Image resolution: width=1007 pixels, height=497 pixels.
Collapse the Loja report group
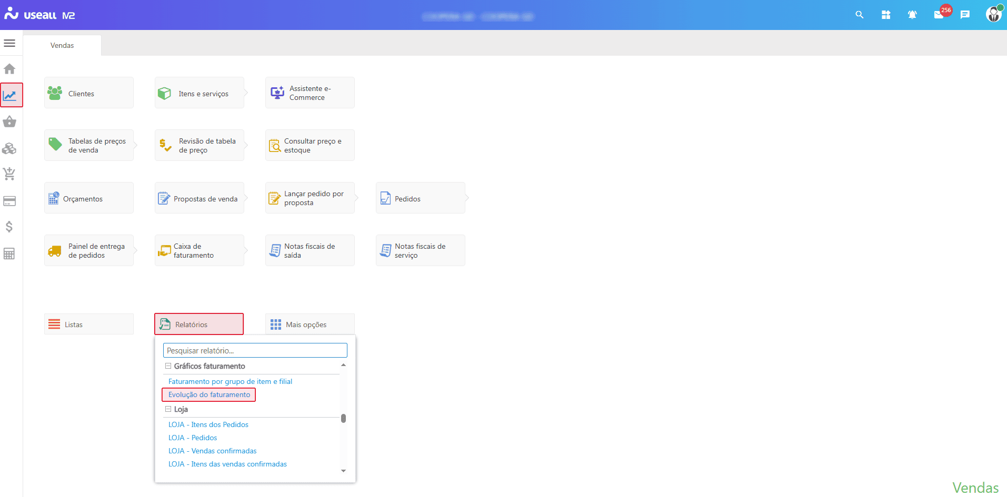[168, 409]
